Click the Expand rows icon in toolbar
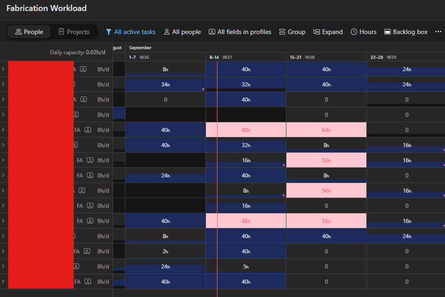The height and width of the screenshot is (297, 445). pos(317,32)
